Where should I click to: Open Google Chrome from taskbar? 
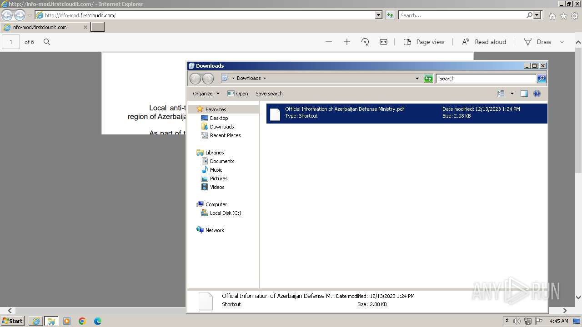tap(82, 321)
